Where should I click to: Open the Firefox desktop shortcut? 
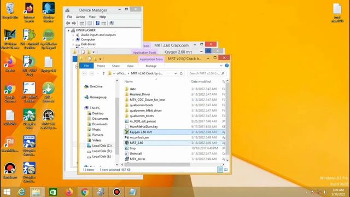point(10,64)
